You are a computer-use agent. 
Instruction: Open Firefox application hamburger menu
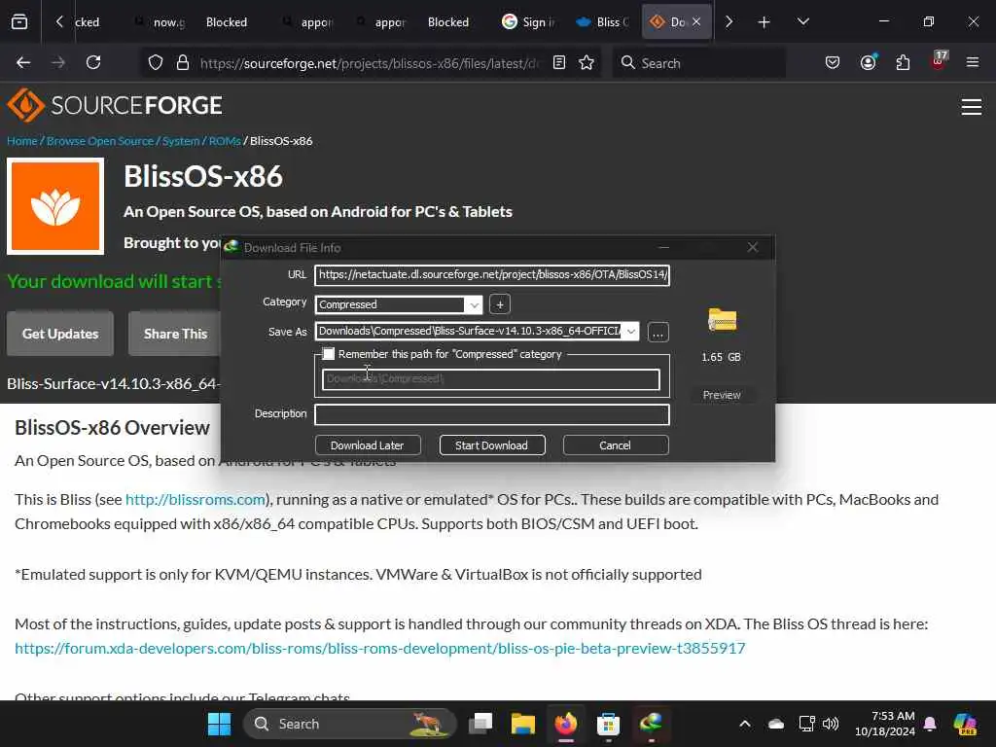click(x=972, y=62)
